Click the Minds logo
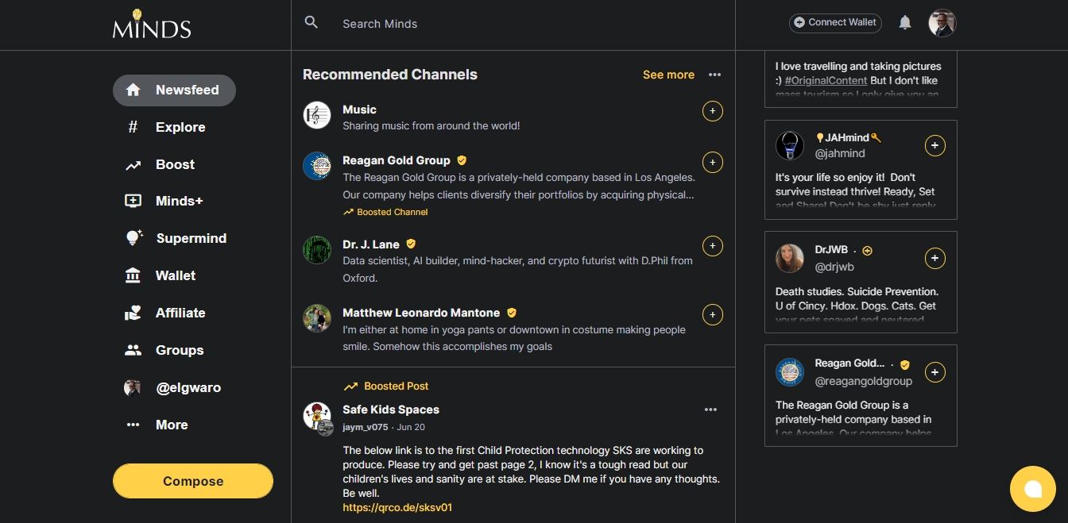1068x523 pixels. tap(152, 25)
